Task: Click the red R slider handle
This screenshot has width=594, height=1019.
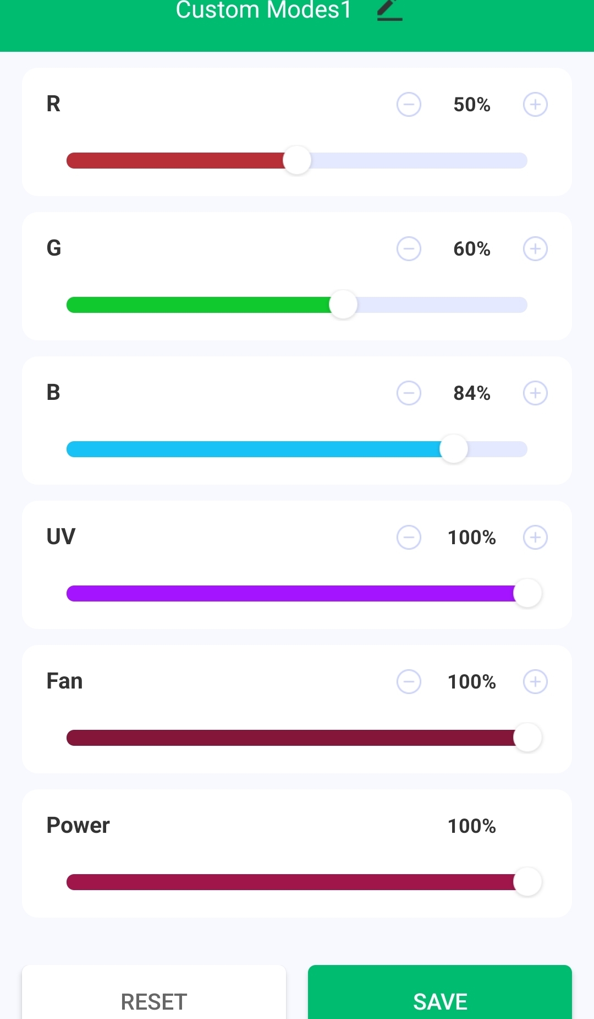Action: [297, 160]
